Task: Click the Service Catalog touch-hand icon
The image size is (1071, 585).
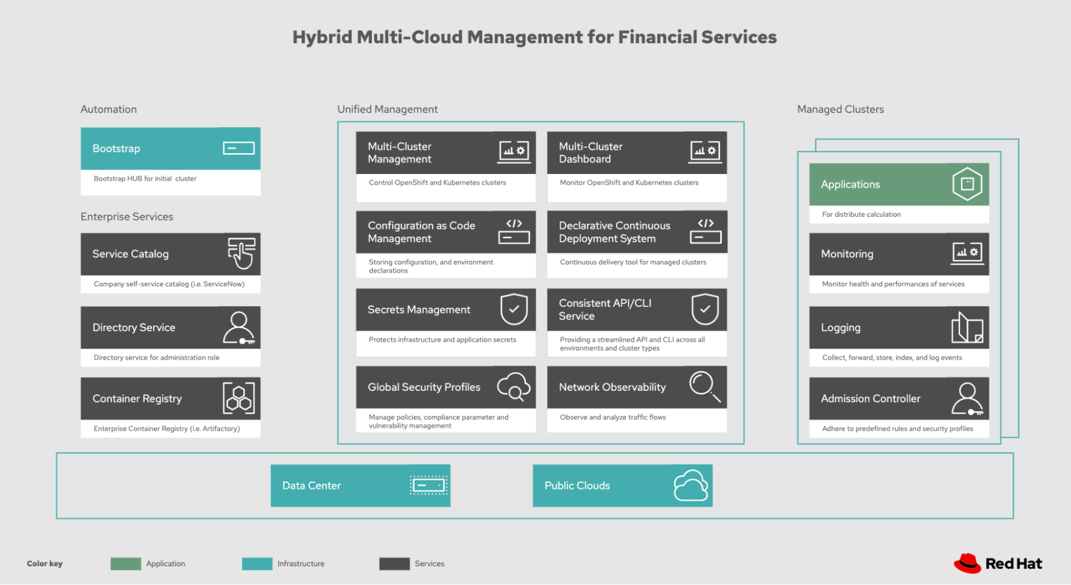Action: (241, 254)
